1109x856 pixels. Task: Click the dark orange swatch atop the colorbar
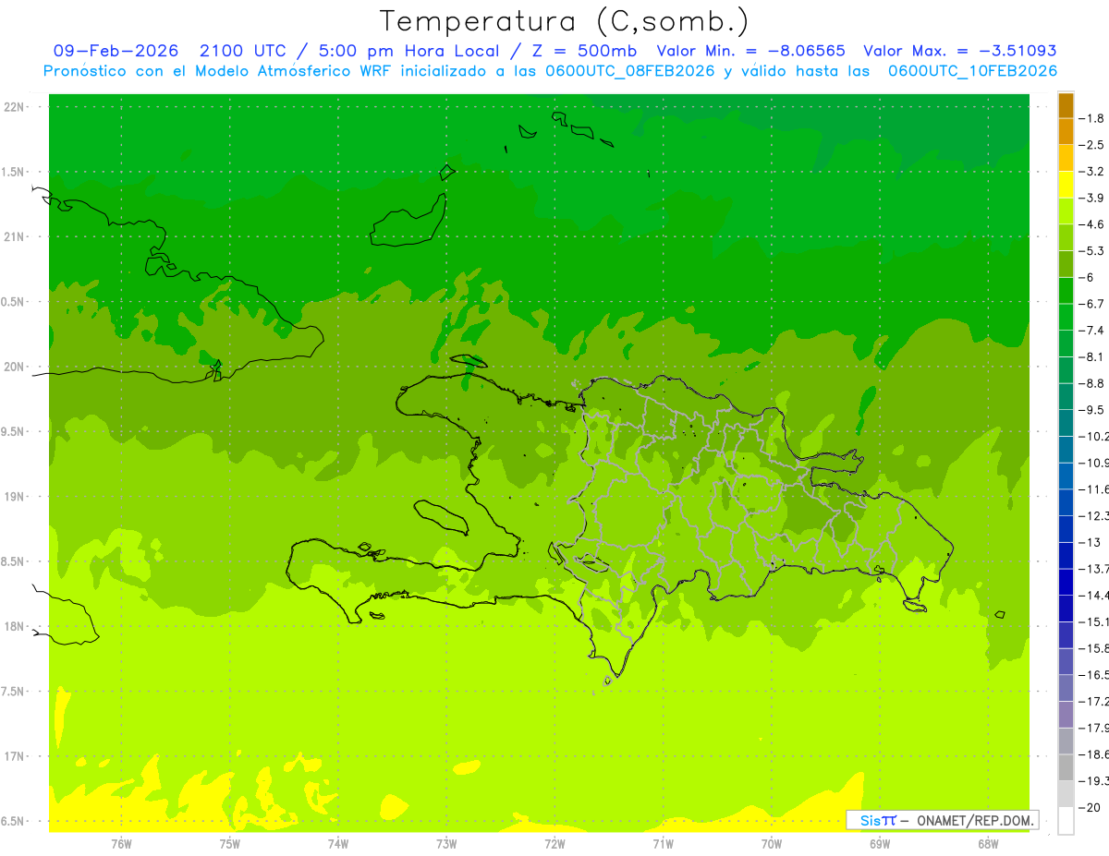point(1066,105)
